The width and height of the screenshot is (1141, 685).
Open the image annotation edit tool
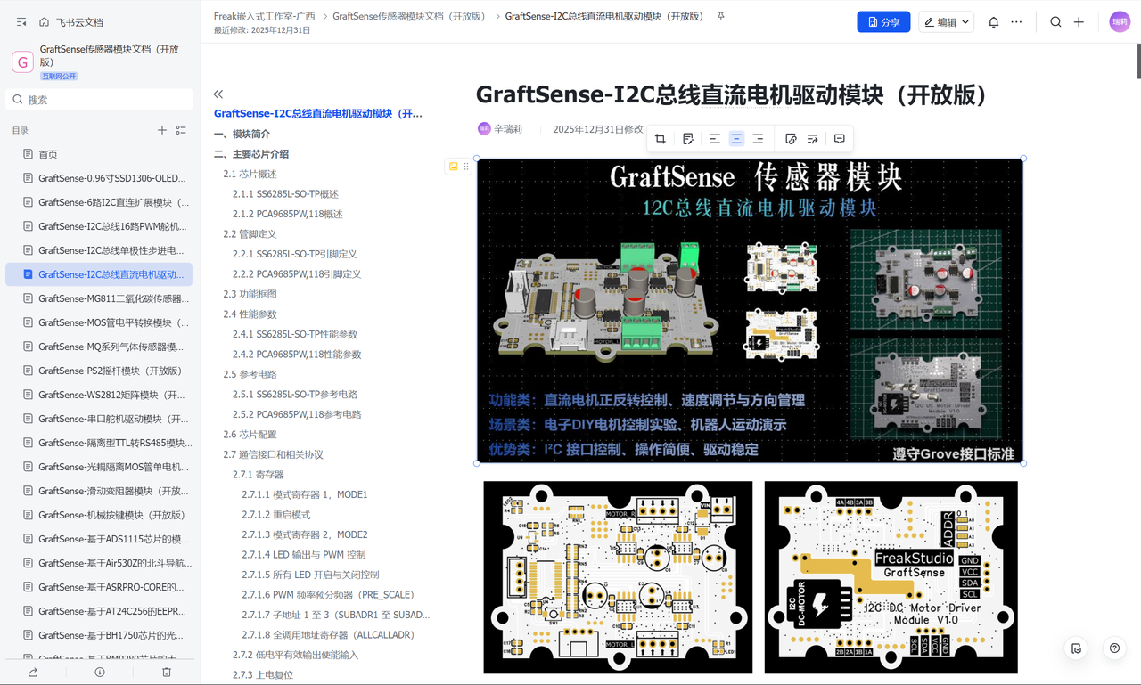coord(688,139)
